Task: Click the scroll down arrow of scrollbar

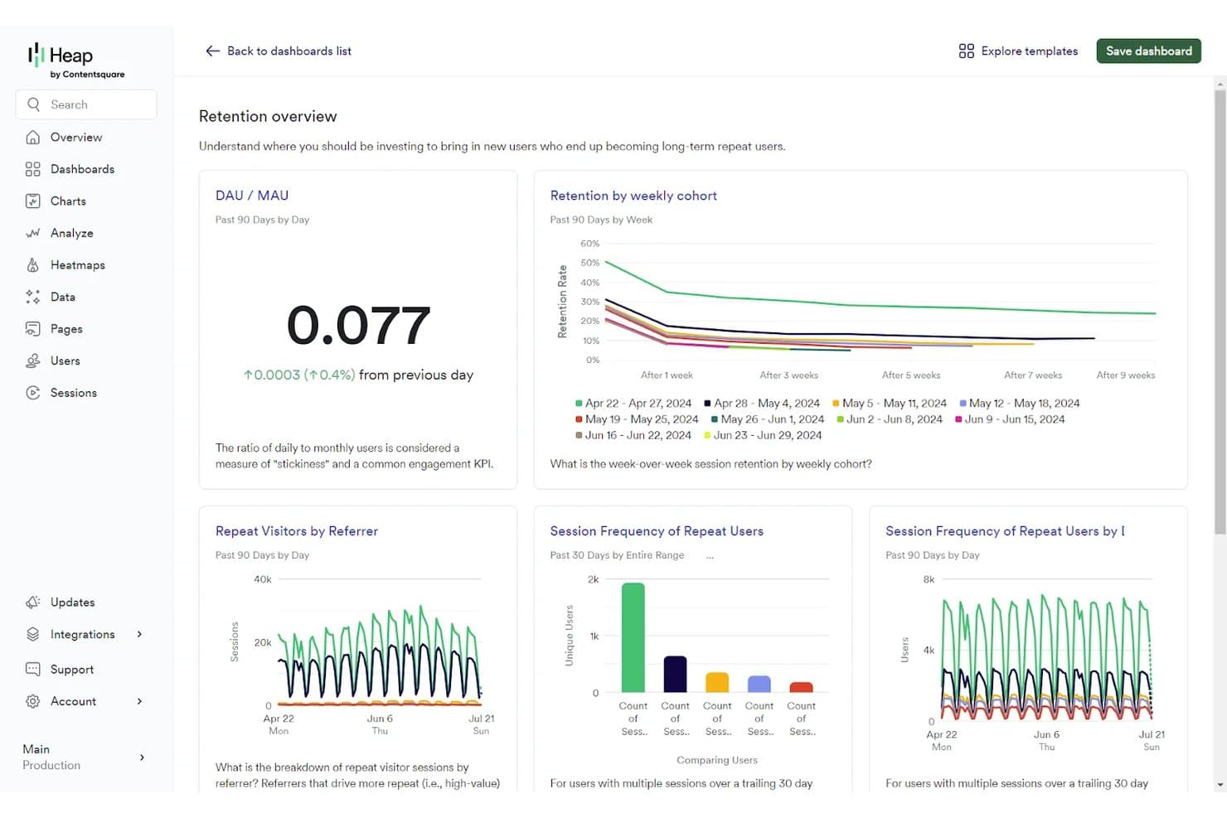Action: 1220,785
